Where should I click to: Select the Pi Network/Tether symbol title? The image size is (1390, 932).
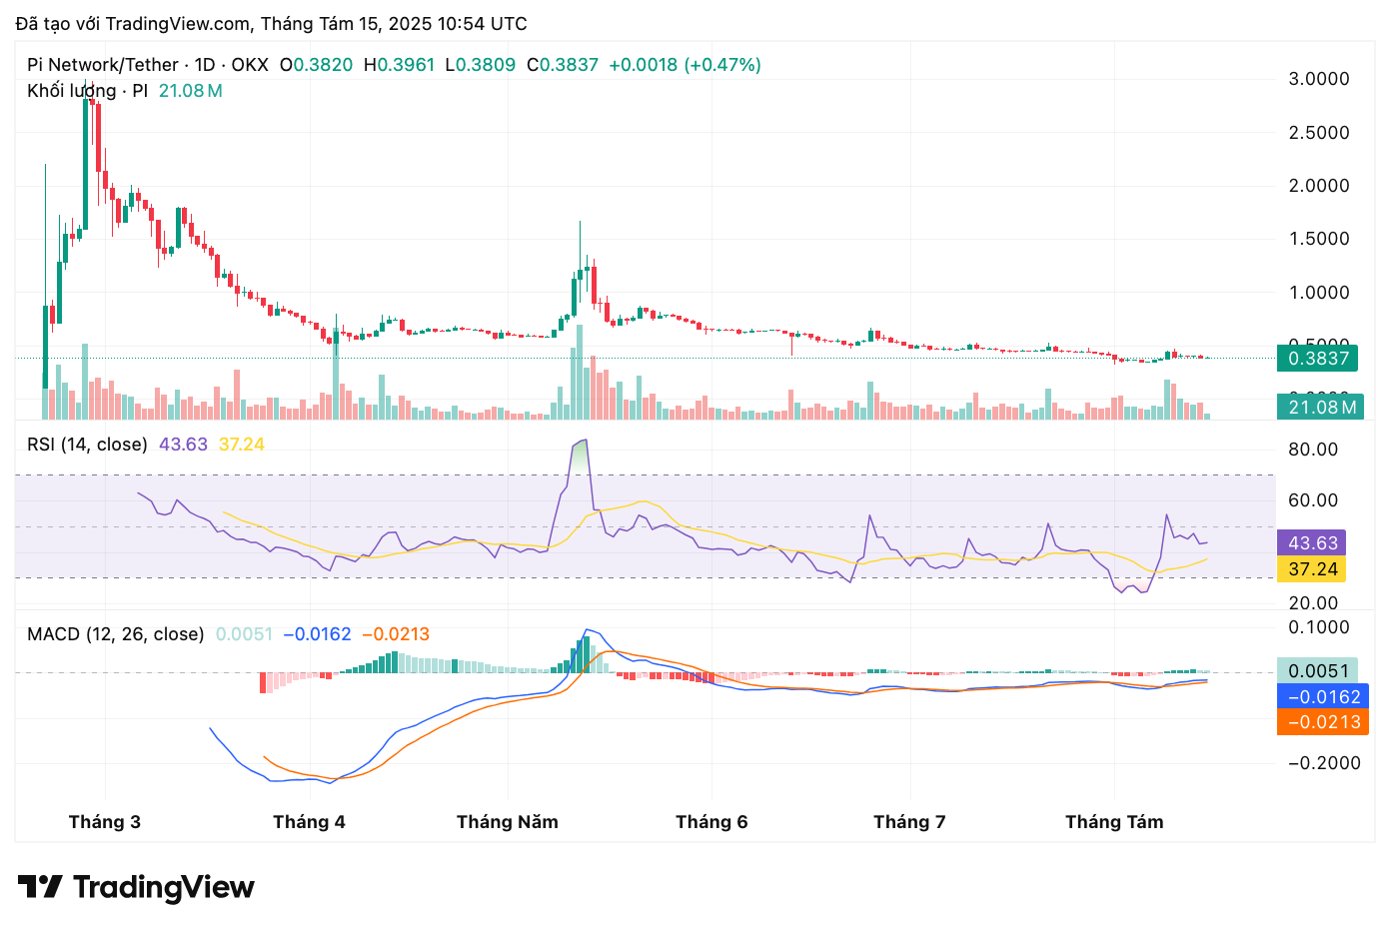pos(102,65)
